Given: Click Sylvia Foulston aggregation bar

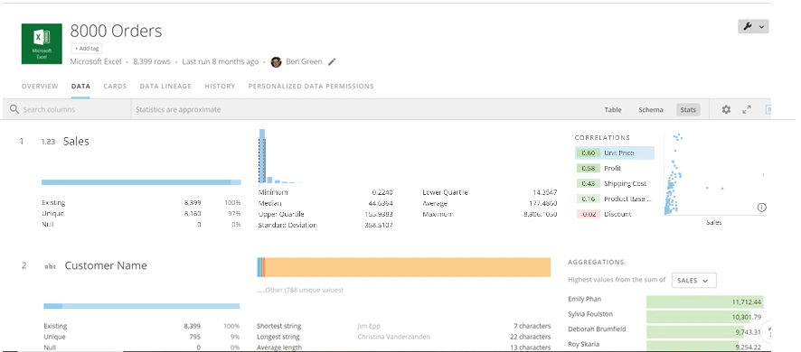Looking at the screenshot, I should click(698, 317).
